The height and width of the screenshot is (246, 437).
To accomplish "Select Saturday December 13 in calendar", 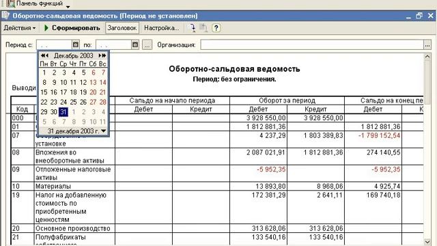I will [x=93, y=83].
